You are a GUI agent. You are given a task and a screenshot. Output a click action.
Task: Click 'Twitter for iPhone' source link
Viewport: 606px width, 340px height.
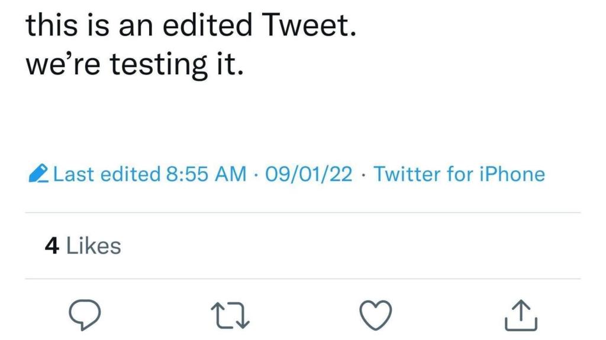point(460,174)
